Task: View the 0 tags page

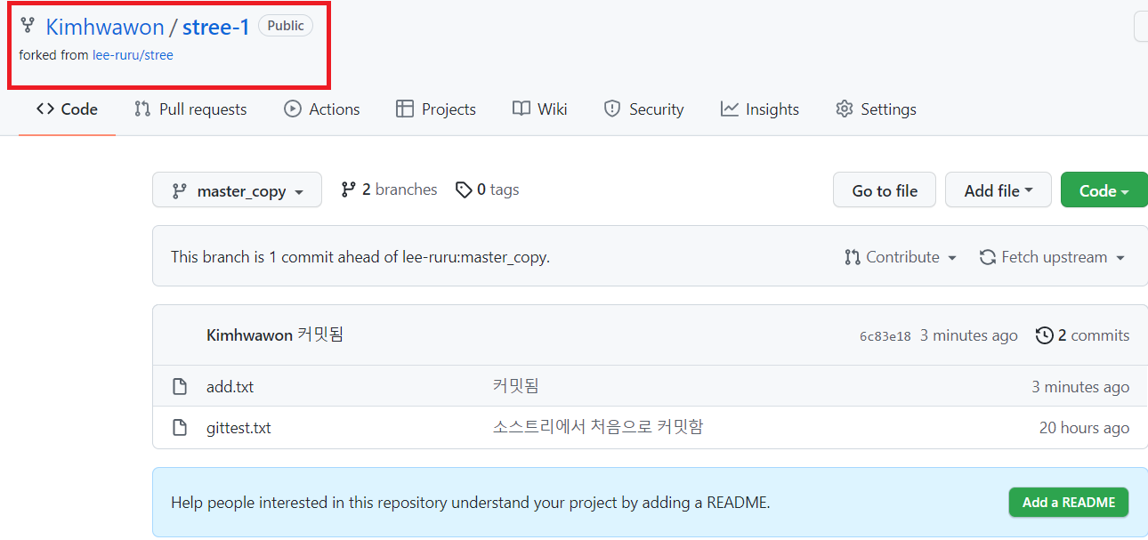Action: 487,189
